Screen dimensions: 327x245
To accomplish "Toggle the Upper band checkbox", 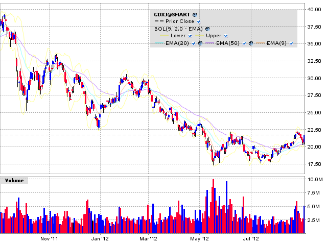I will coord(226,36).
